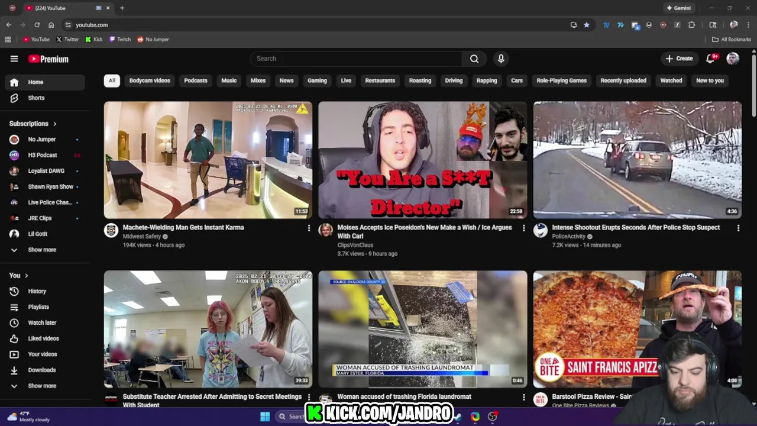Open the All Bookmarks folder
This screenshot has height=426, width=757.
tap(732, 40)
